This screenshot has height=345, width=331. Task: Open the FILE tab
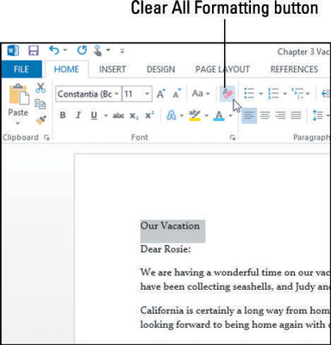click(x=22, y=69)
